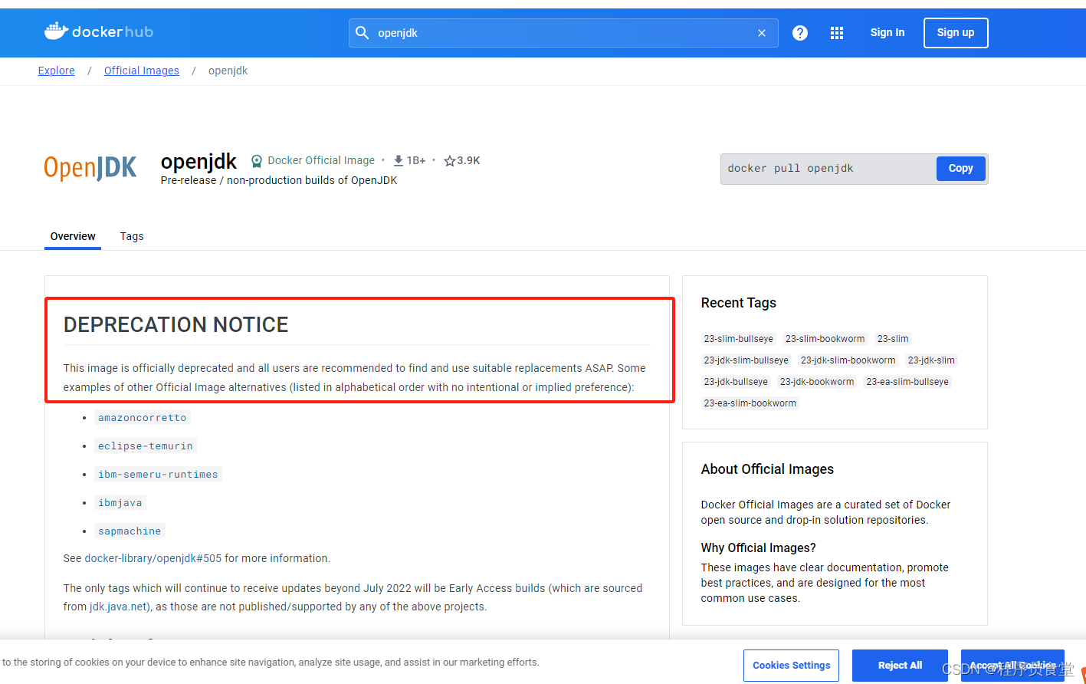1086x684 pixels.
Task: Click the docker pull openjdk command text
Action: [x=790, y=169]
